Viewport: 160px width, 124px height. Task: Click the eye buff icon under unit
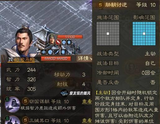tap(44, 52)
